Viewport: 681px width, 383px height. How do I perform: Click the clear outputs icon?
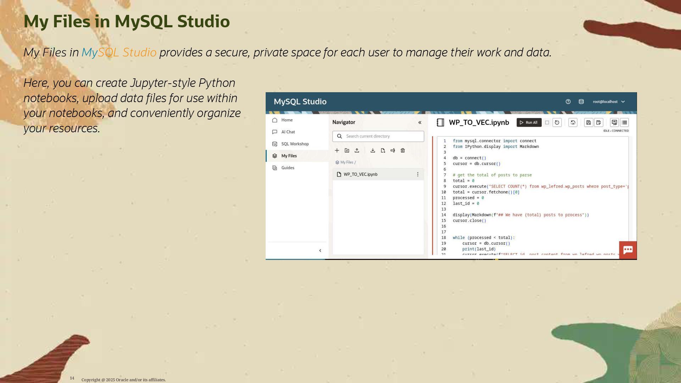tap(573, 122)
